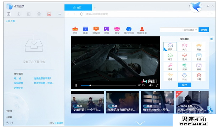The height and width of the screenshot is (129, 218).
Task: Open the 电视剧 TV category icon
Action: (96, 29)
